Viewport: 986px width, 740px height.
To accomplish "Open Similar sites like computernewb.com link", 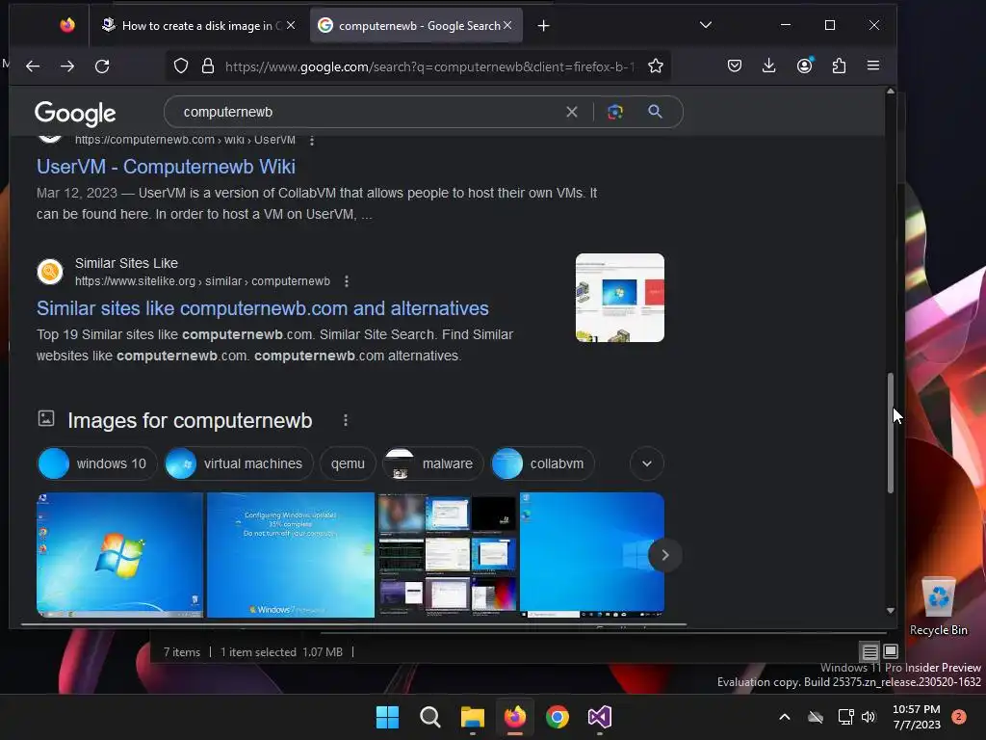I will (262, 308).
